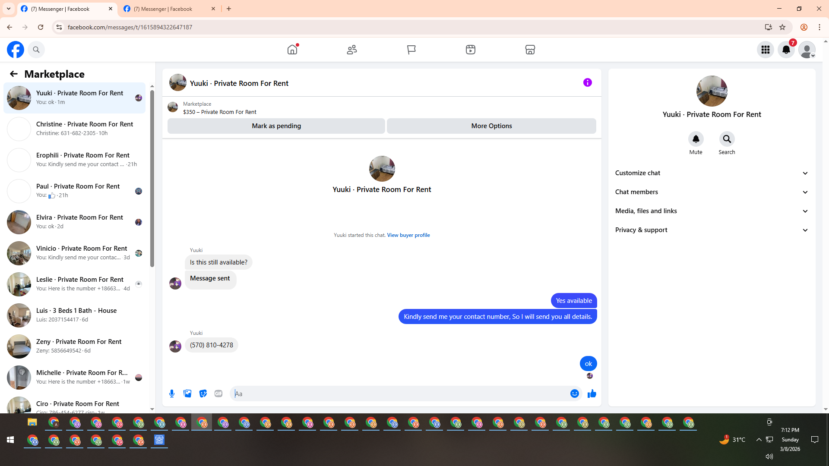Send a thumbs up like

592,394
